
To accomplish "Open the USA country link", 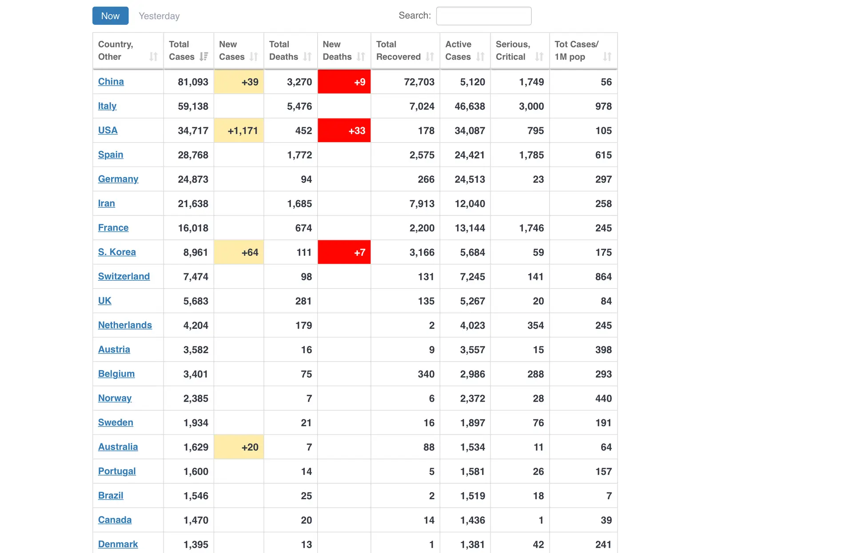I will [x=108, y=131].
